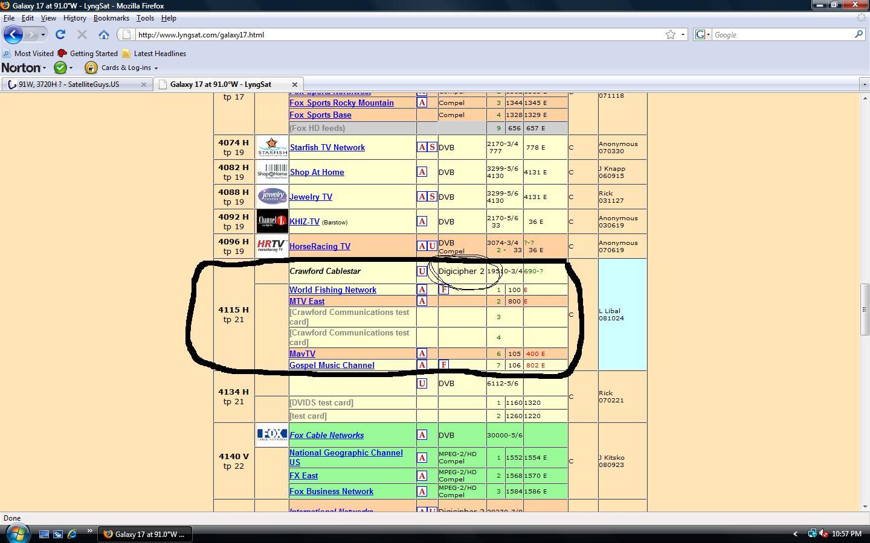This screenshot has width=870, height=543.
Task: Open the Starfish TV logo thumbnail
Action: [272, 147]
